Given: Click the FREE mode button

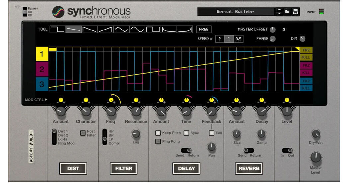Looking at the screenshot, I should coord(204,29).
